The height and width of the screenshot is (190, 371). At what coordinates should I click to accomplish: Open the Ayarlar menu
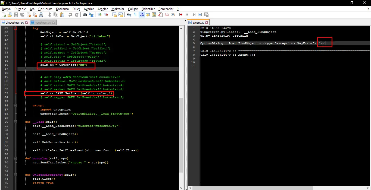click(x=89, y=9)
